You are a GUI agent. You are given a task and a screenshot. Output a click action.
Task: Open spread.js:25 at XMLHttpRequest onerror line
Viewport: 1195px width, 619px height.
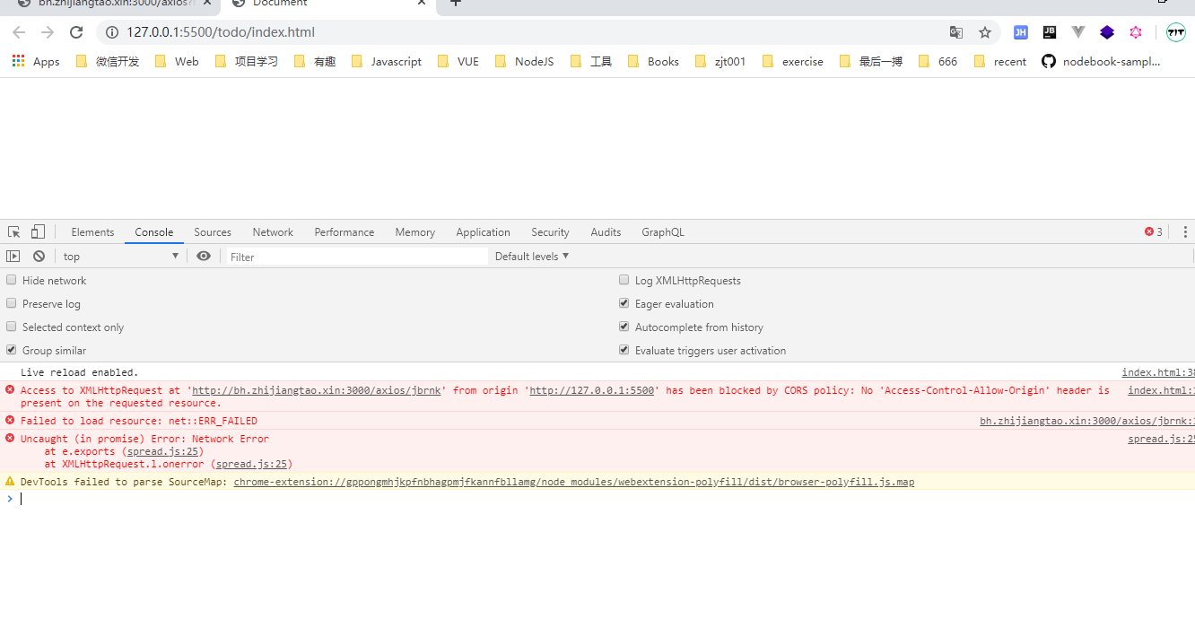pyautogui.click(x=251, y=464)
